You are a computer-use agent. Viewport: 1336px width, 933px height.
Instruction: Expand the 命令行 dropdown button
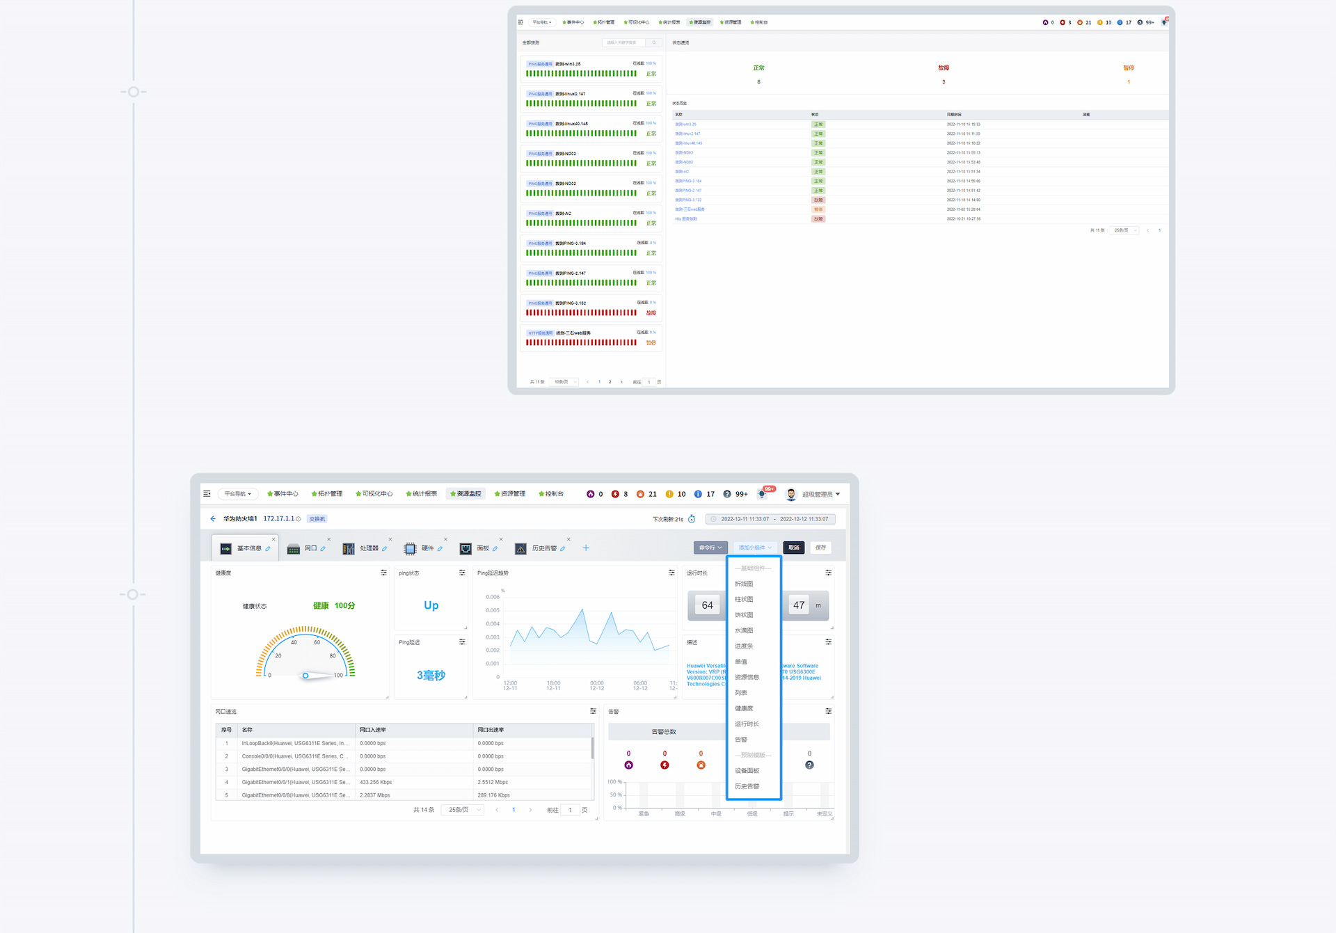click(x=710, y=548)
